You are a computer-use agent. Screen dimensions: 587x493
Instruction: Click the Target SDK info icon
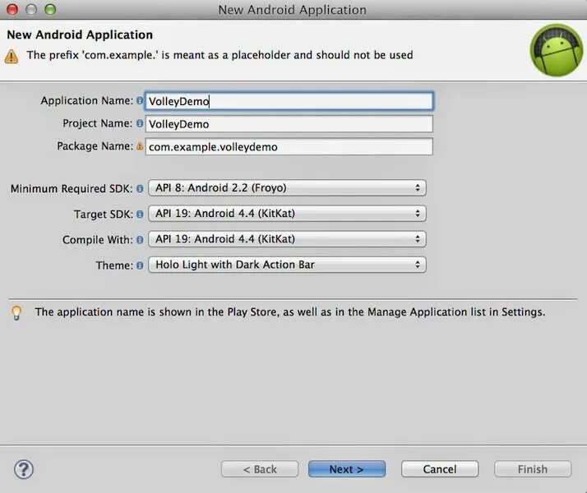tap(140, 214)
